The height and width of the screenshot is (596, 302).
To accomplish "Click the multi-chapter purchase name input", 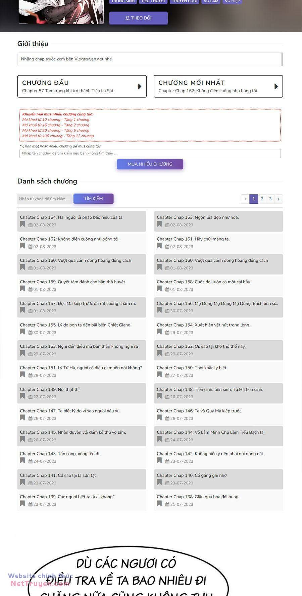I will [150, 153].
